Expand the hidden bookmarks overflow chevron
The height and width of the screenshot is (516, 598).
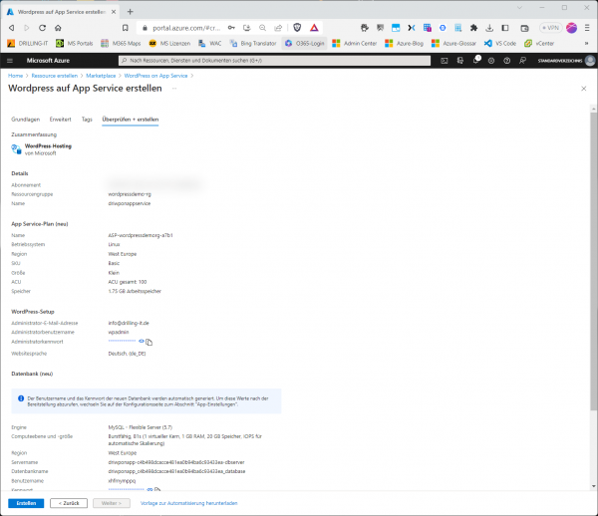587,44
